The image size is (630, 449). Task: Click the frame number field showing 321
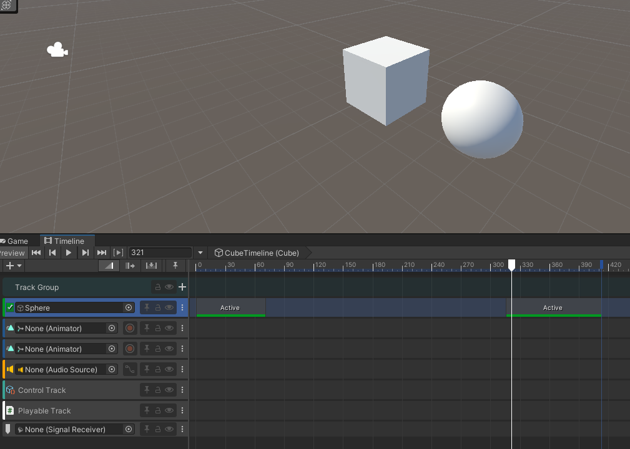(x=160, y=253)
